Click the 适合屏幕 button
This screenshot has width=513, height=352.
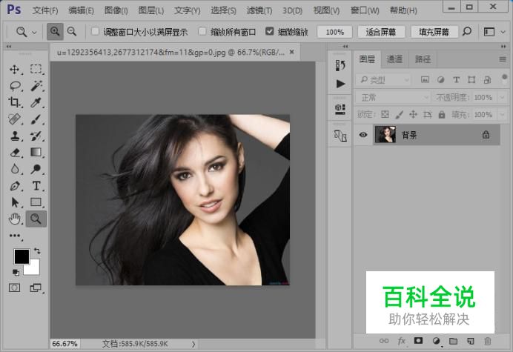point(381,32)
